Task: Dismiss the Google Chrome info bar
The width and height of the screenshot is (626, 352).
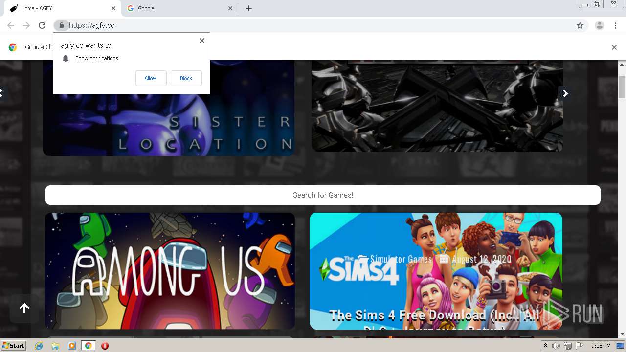Action: [614, 47]
